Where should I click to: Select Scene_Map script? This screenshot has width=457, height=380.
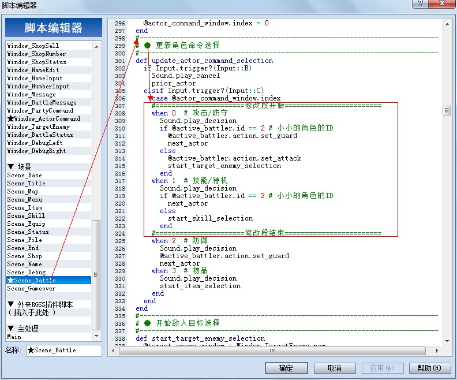coord(48,192)
